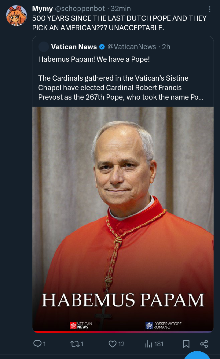This screenshot has width=220, height=359.
Task: View tweet analytics bar chart icon
Action: click(149, 344)
